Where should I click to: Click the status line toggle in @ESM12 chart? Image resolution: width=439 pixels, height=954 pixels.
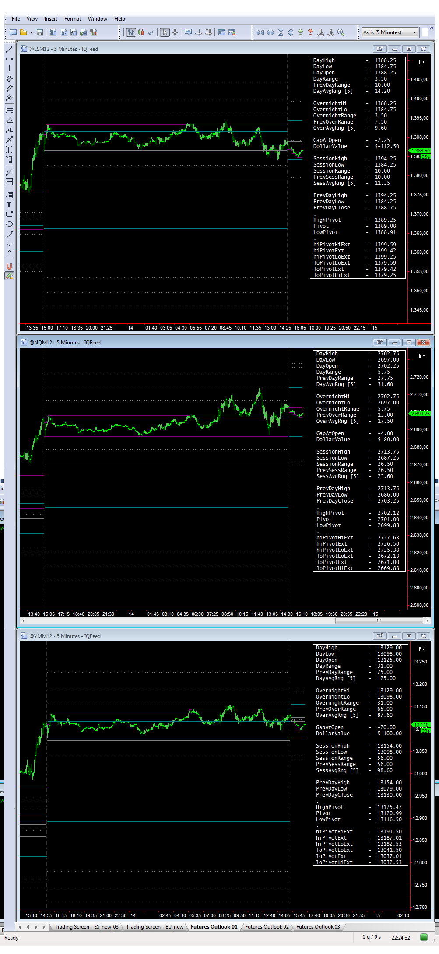point(422,62)
